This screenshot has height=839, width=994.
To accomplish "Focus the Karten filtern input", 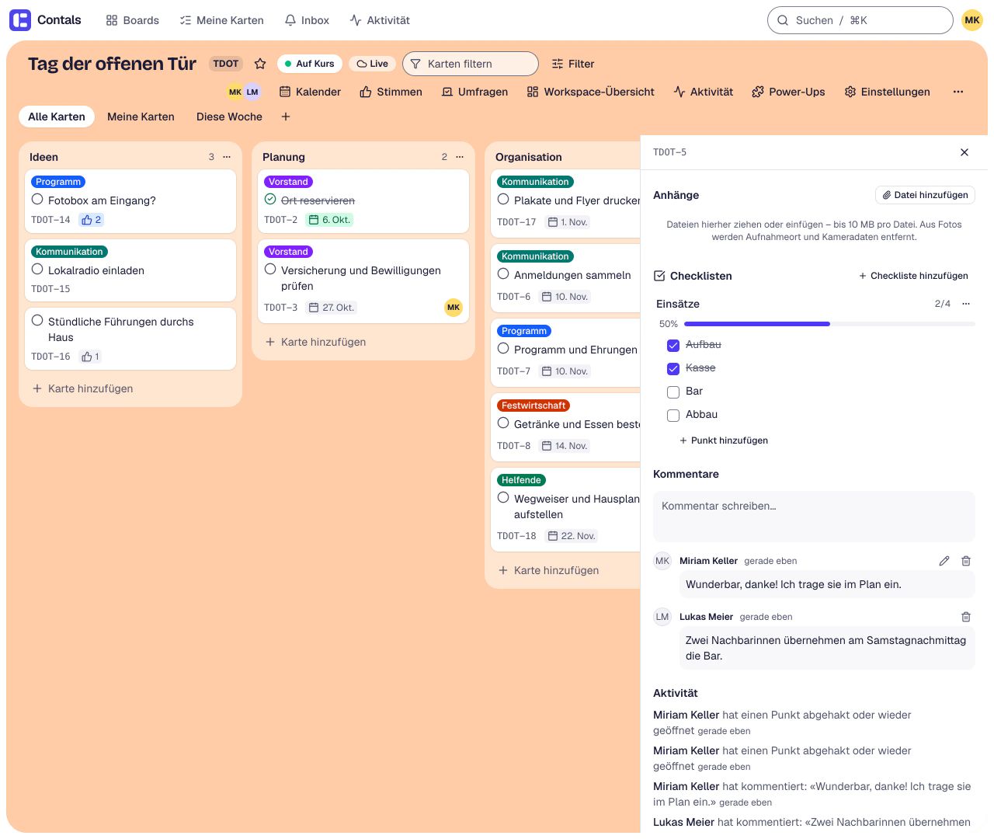I will pos(471,64).
